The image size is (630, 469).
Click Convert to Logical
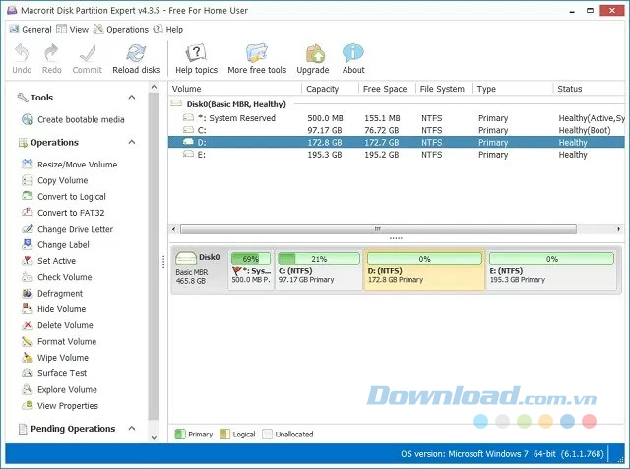click(63, 197)
